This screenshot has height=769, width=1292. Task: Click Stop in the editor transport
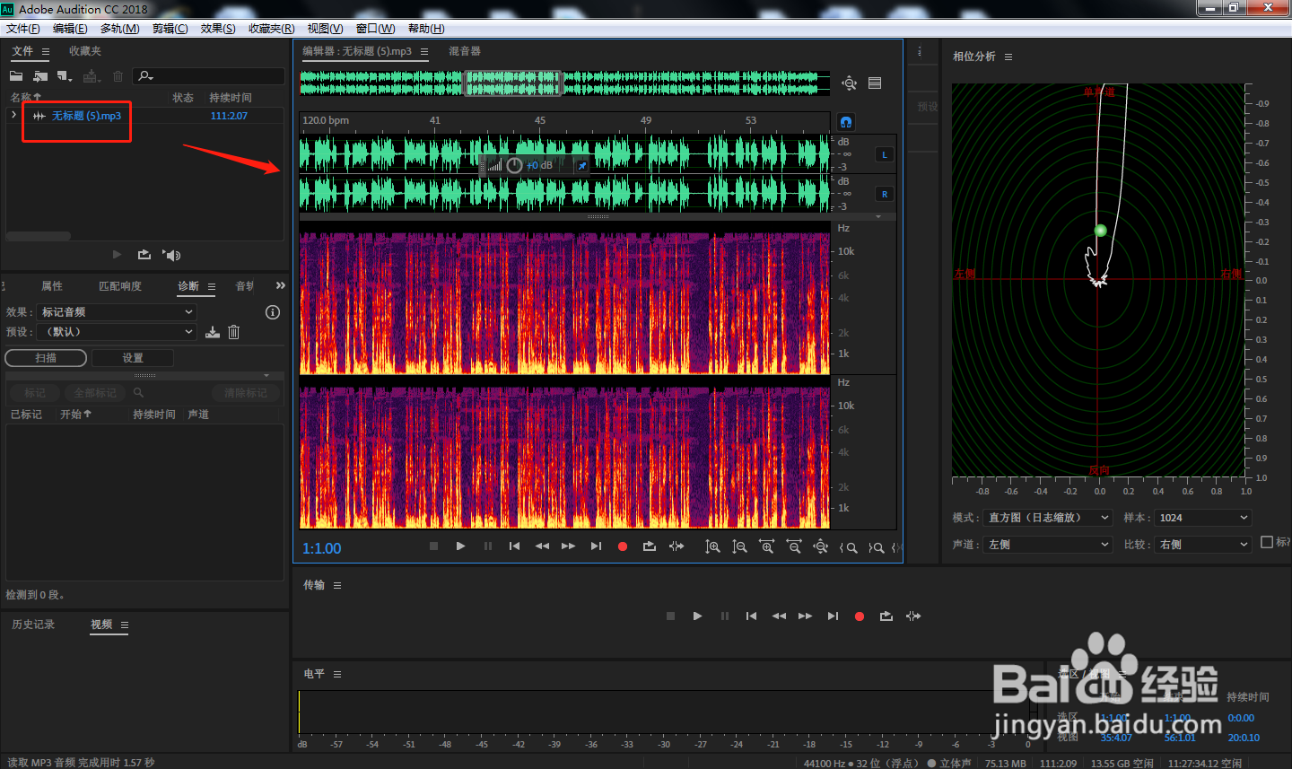pos(434,546)
